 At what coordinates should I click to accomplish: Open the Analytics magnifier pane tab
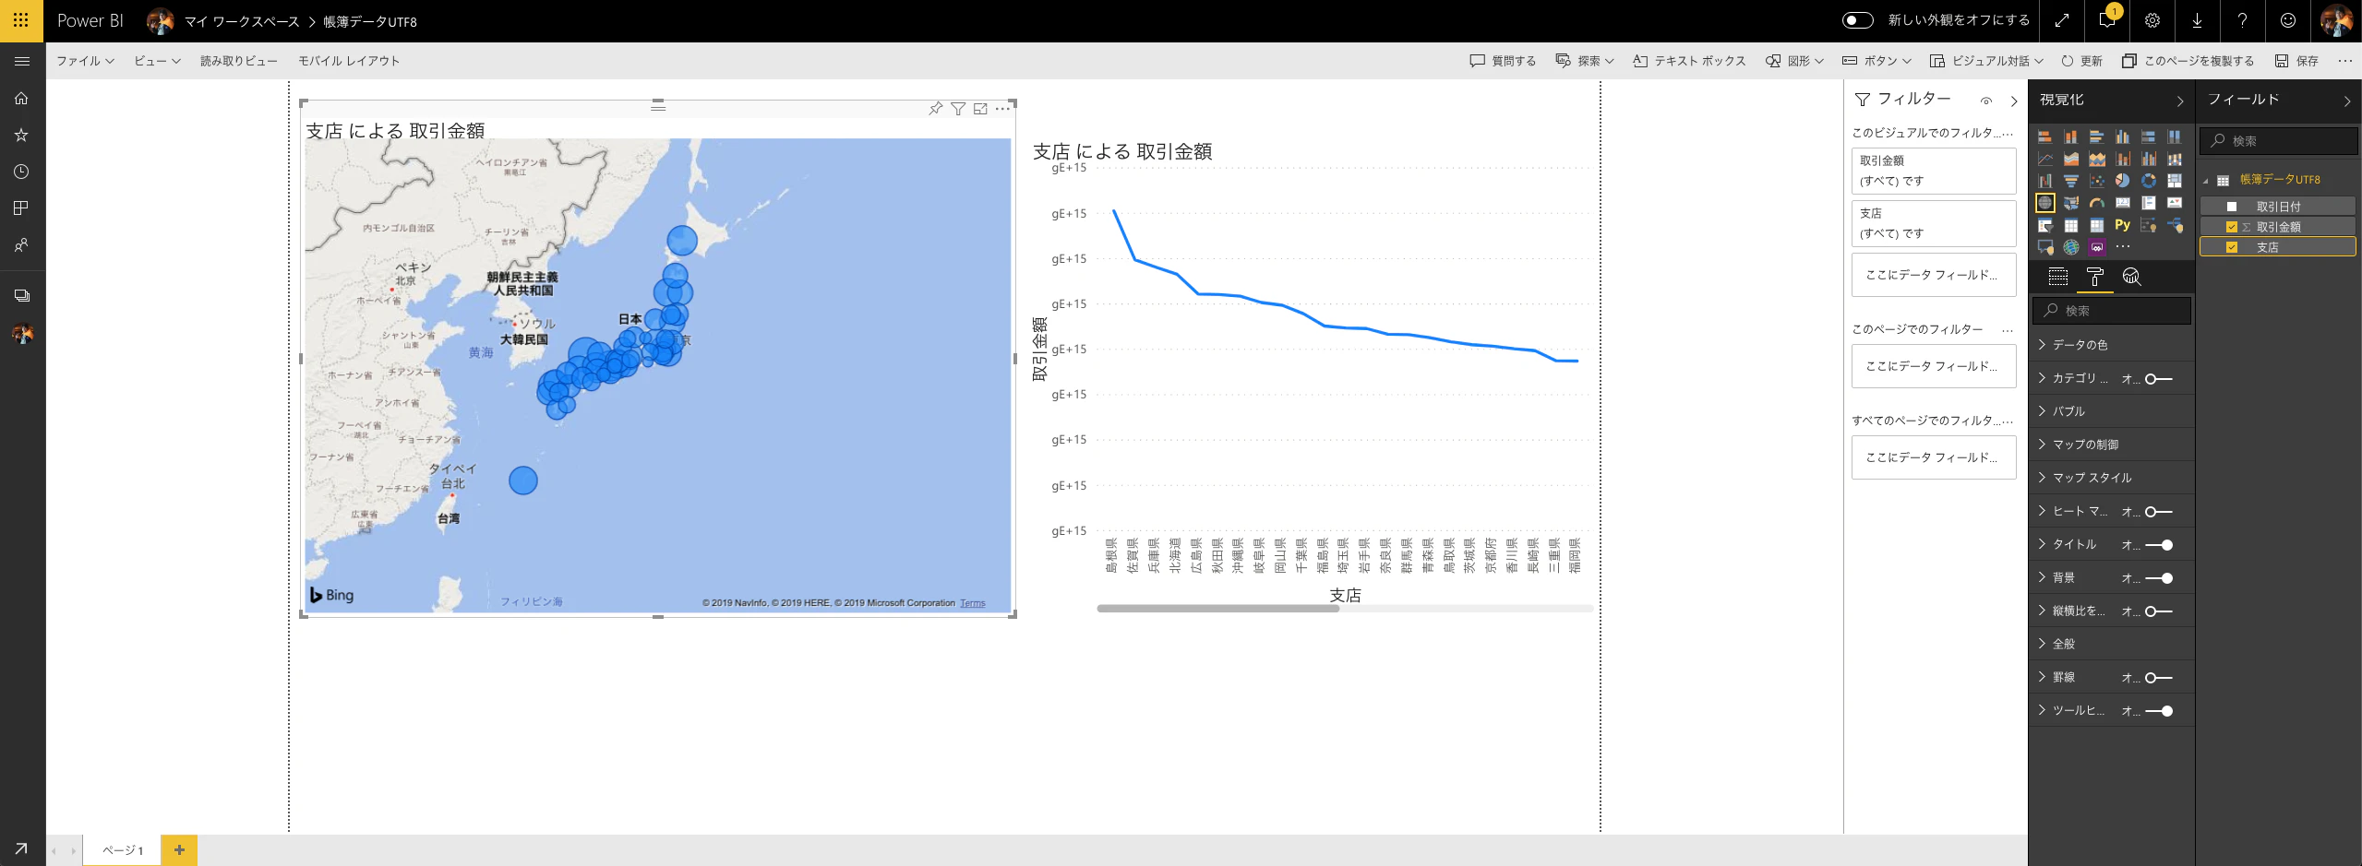[2131, 277]
